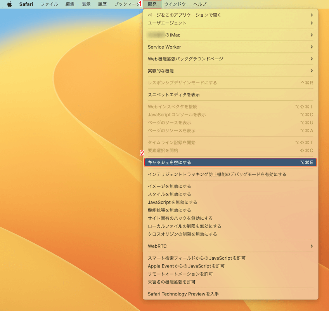
Task: Toggle サイト固有のハックを無効にする
Action: point(230,218)
